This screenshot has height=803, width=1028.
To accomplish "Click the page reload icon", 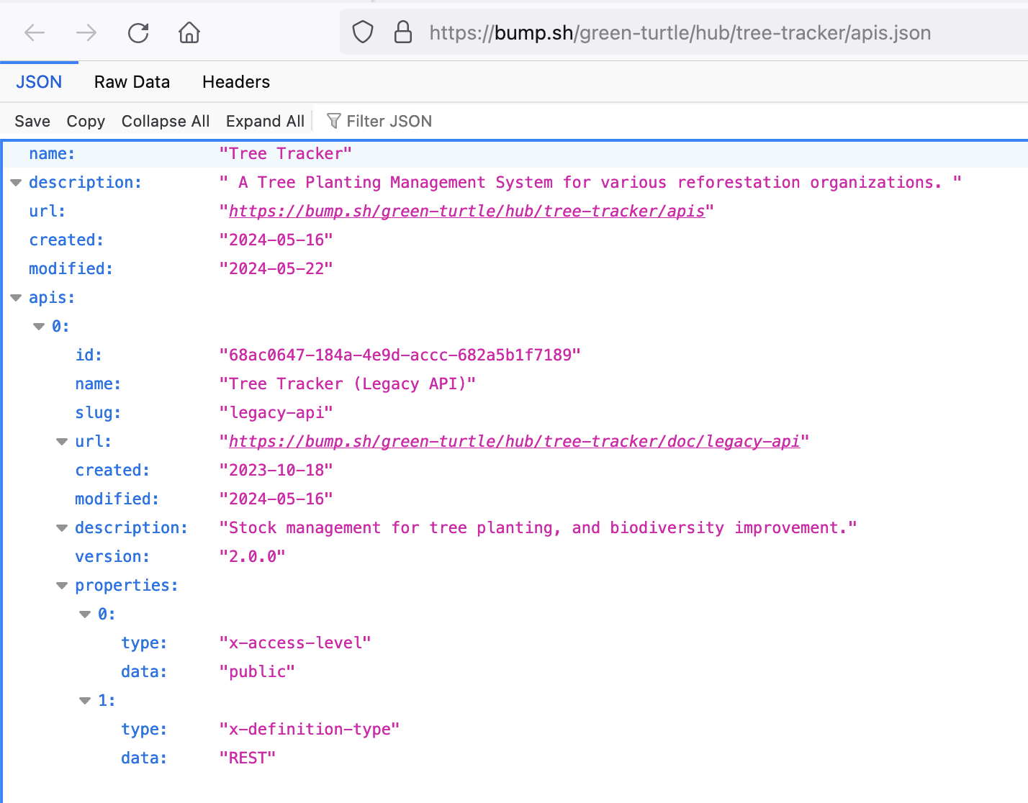I will [137, 32].
